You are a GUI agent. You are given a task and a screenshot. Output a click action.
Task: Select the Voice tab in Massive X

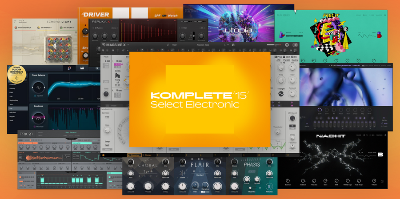pyautogui.click(x=113, y=105)
